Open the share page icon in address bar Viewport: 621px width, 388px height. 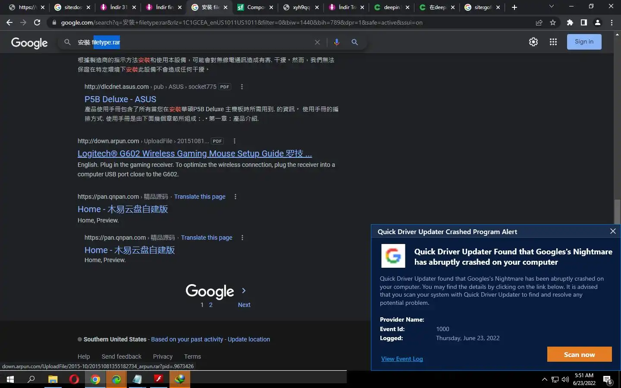[539, 22]
